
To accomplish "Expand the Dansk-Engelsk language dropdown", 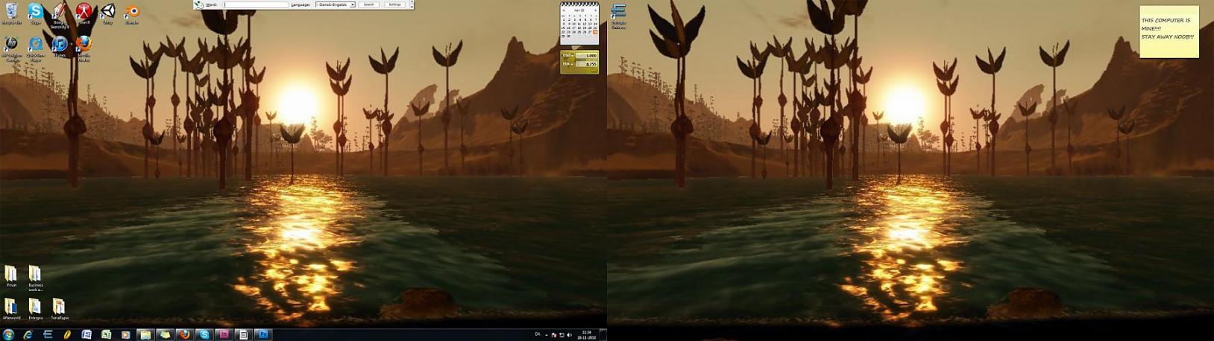I will pos(352,4).
